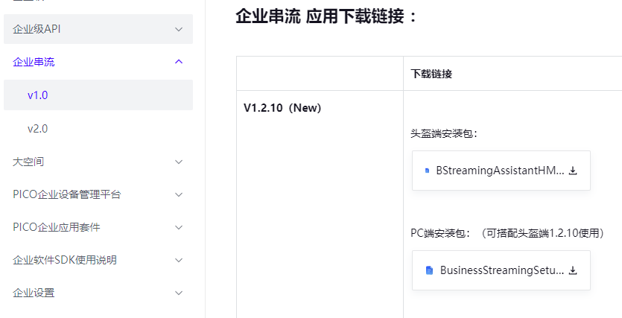622x318 pixels.
Task: Download the BStreamingAssistantHM headset package
Action: tap(572, 171)
